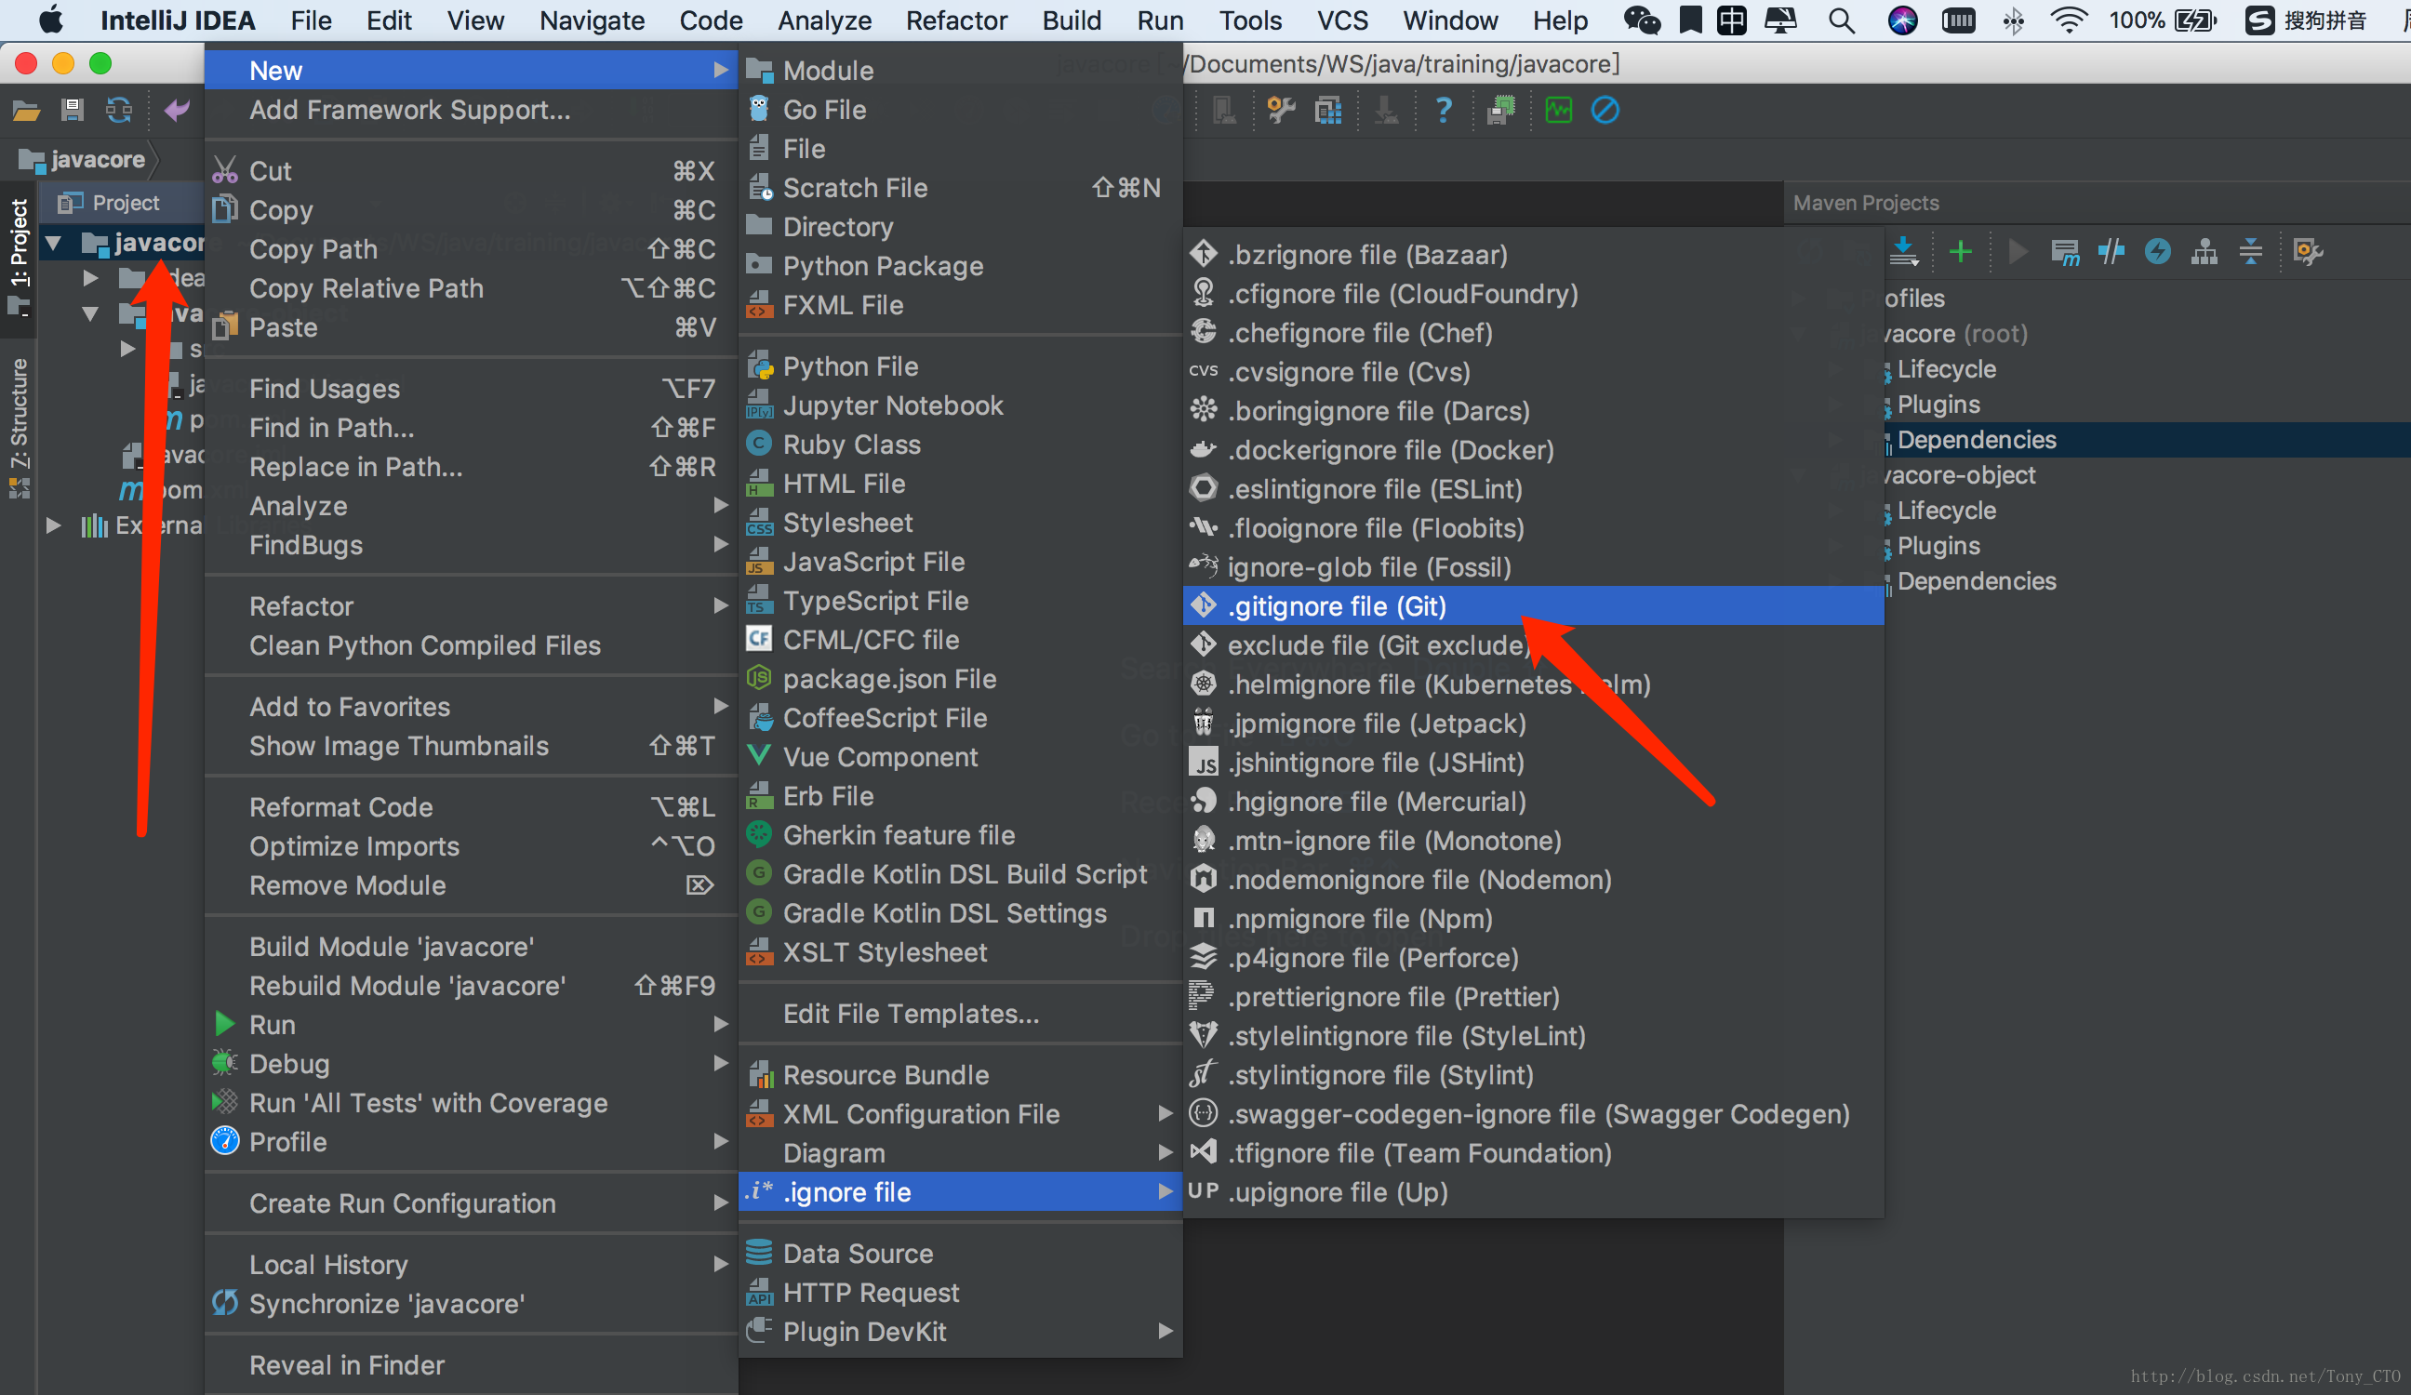Screen dimensions: 2411x1395
Task: Click Maven download sources icon
Action: point(1904,252)
